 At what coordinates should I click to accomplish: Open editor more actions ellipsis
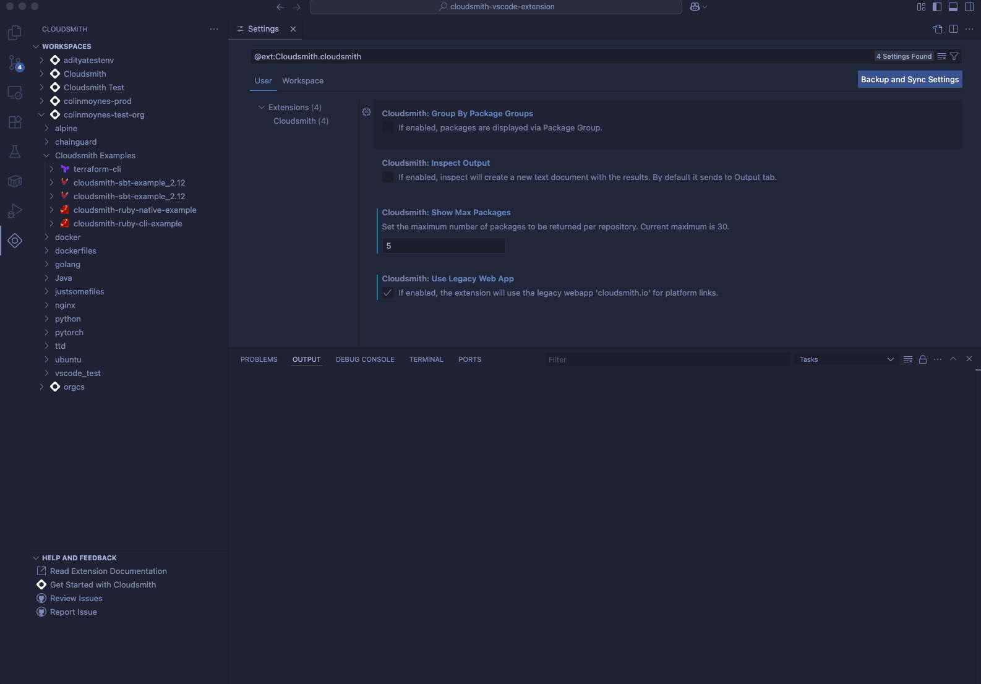[x=969, y=29]
